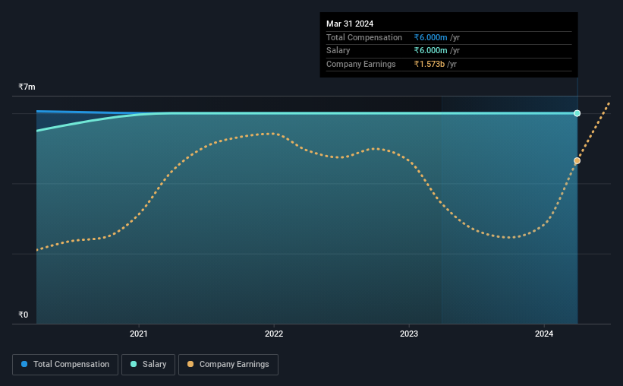The image size is (623, 386).
Task: Toggle the Salary legend button
Action: click(x=148, y=365)
